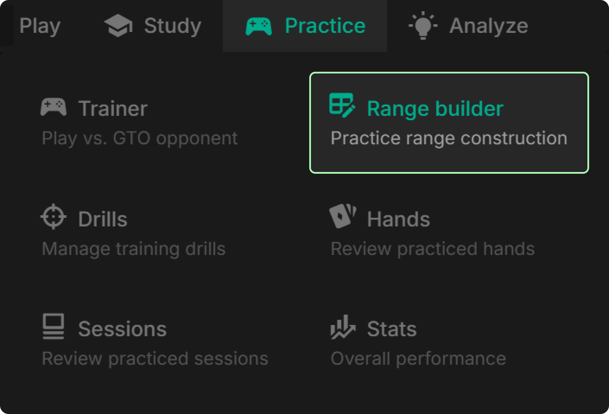
Task: Select the Practice tab label
Action: point(325,26)
